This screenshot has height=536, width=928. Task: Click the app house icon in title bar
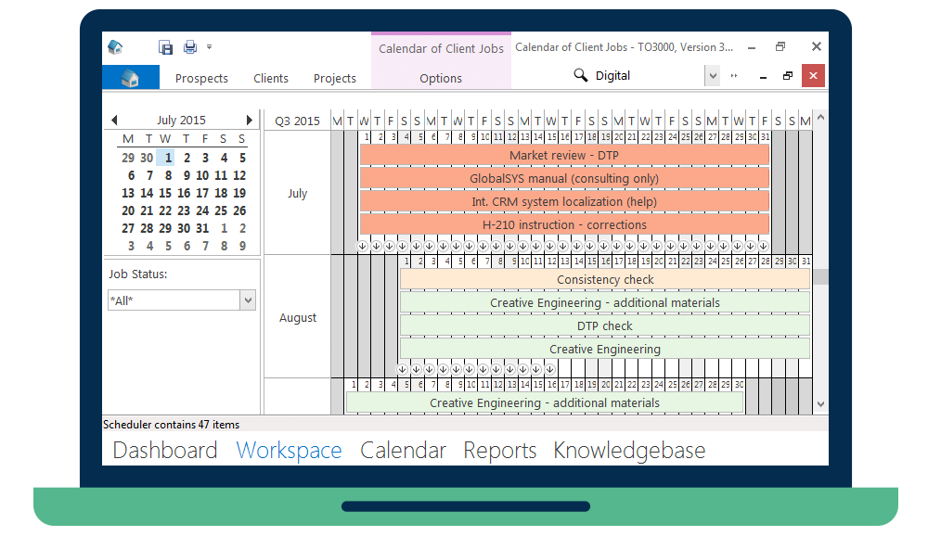point(115,47)
